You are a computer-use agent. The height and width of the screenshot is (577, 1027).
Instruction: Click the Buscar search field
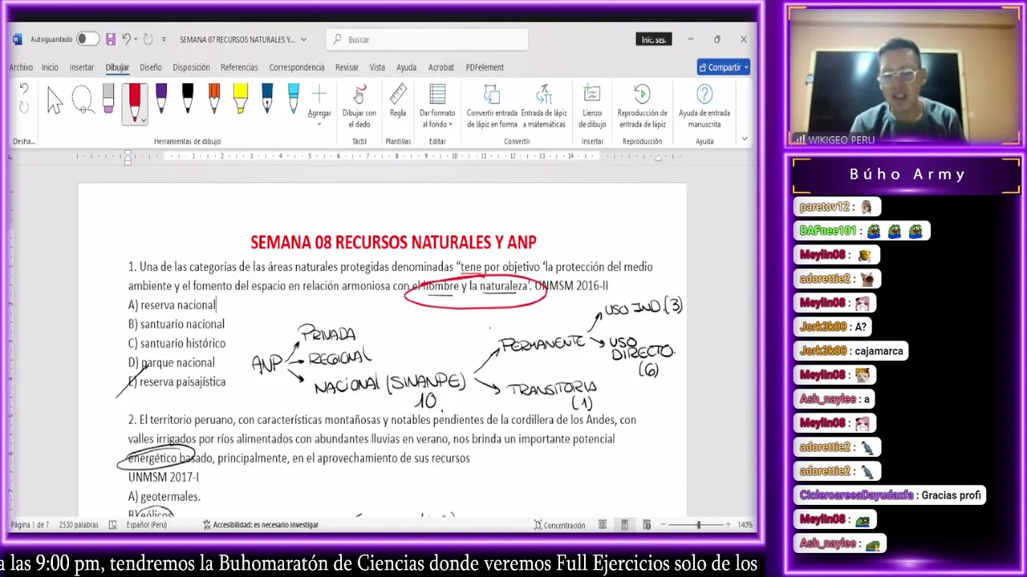[428, 39]
